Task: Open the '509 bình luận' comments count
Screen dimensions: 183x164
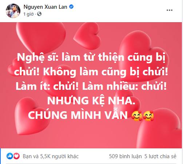Action: click(125, 156)
